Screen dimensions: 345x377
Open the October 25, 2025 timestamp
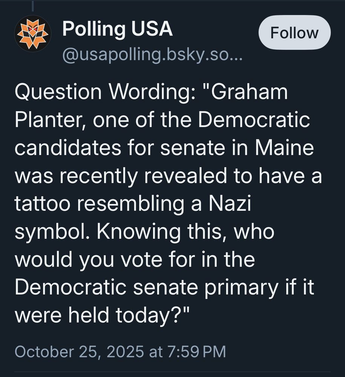79,351
